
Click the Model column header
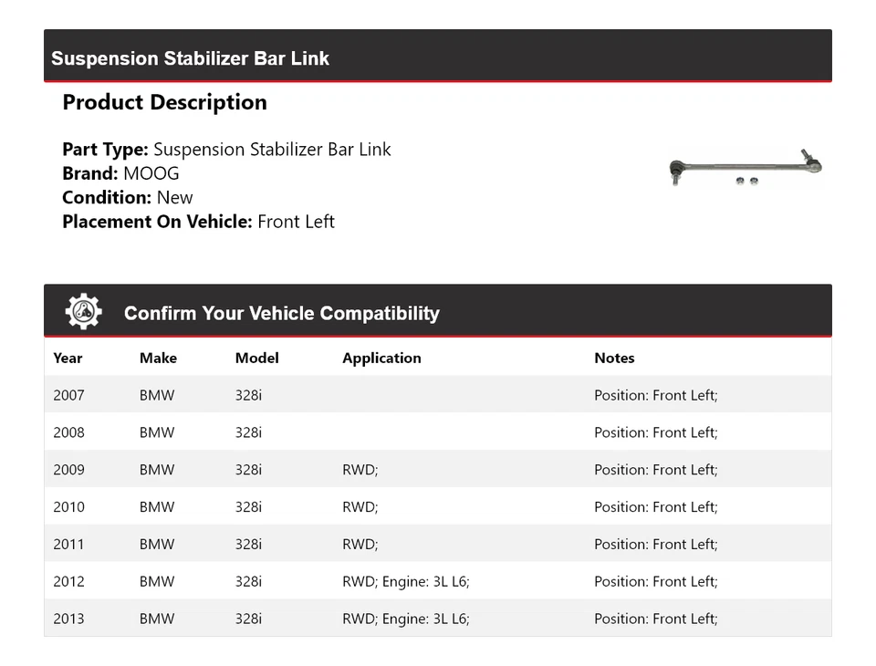[x=256, y=358]
